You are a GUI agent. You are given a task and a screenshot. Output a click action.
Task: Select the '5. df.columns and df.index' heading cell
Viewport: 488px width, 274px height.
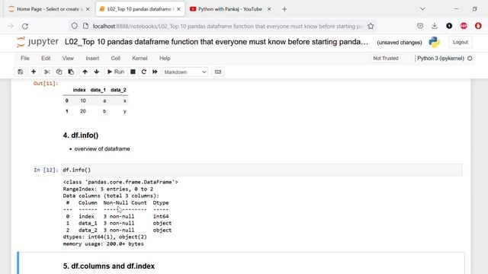(108, 266)
